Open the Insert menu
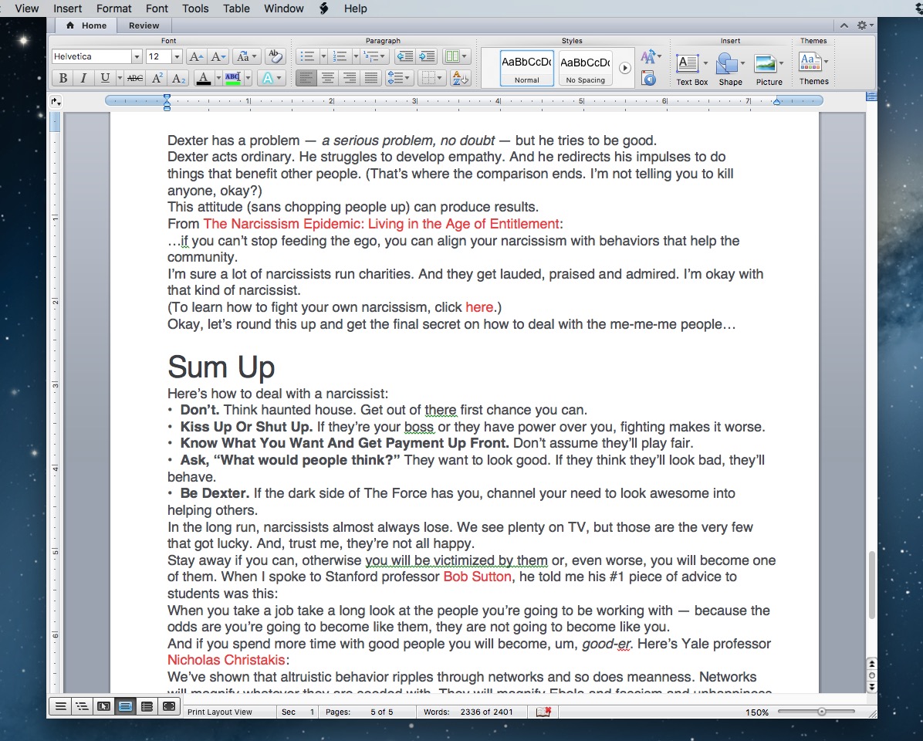This screenshot has width=923, height=741. (68, 8)
